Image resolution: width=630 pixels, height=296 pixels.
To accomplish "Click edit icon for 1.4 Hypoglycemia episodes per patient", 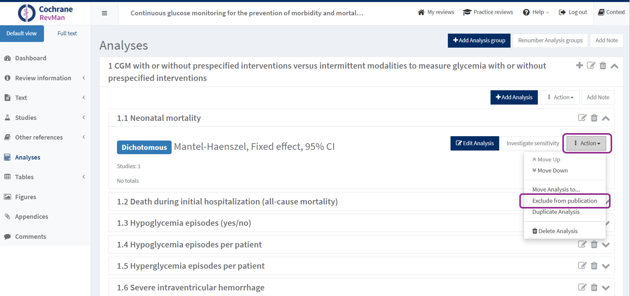I will [582, 244].
